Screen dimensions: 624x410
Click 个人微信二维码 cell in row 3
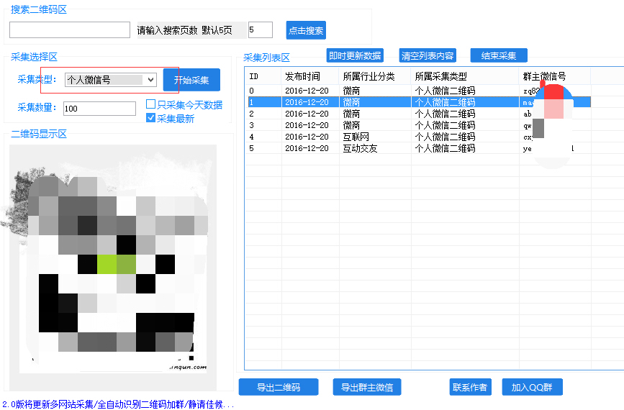pyautogui.click(x=465, y=125)
